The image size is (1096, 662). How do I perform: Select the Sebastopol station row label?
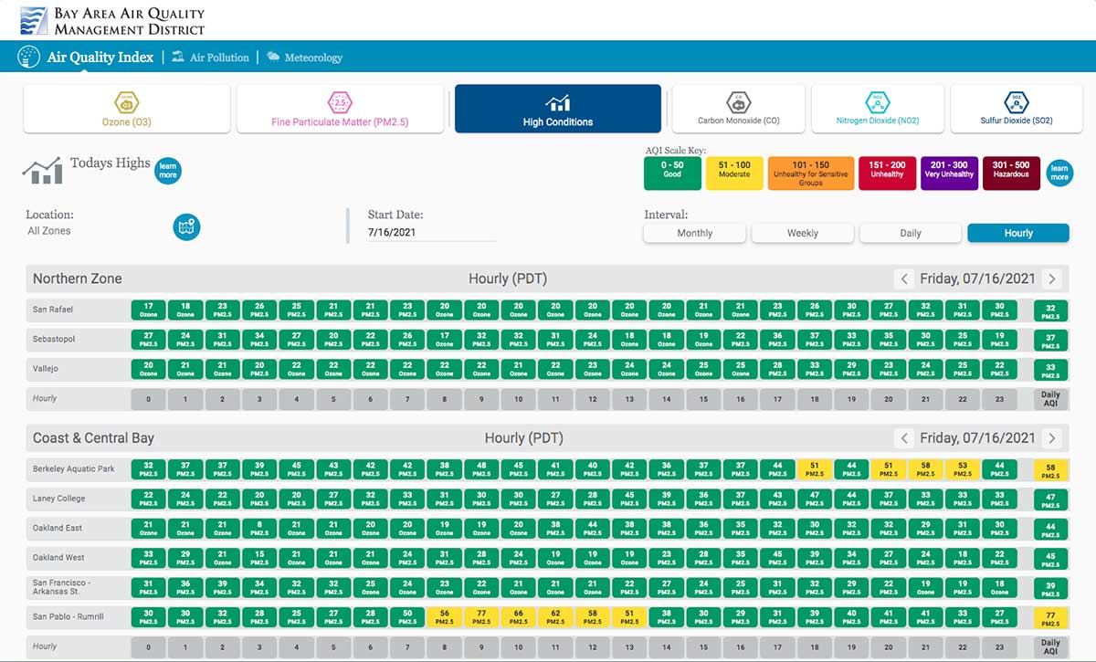(54, 339)
